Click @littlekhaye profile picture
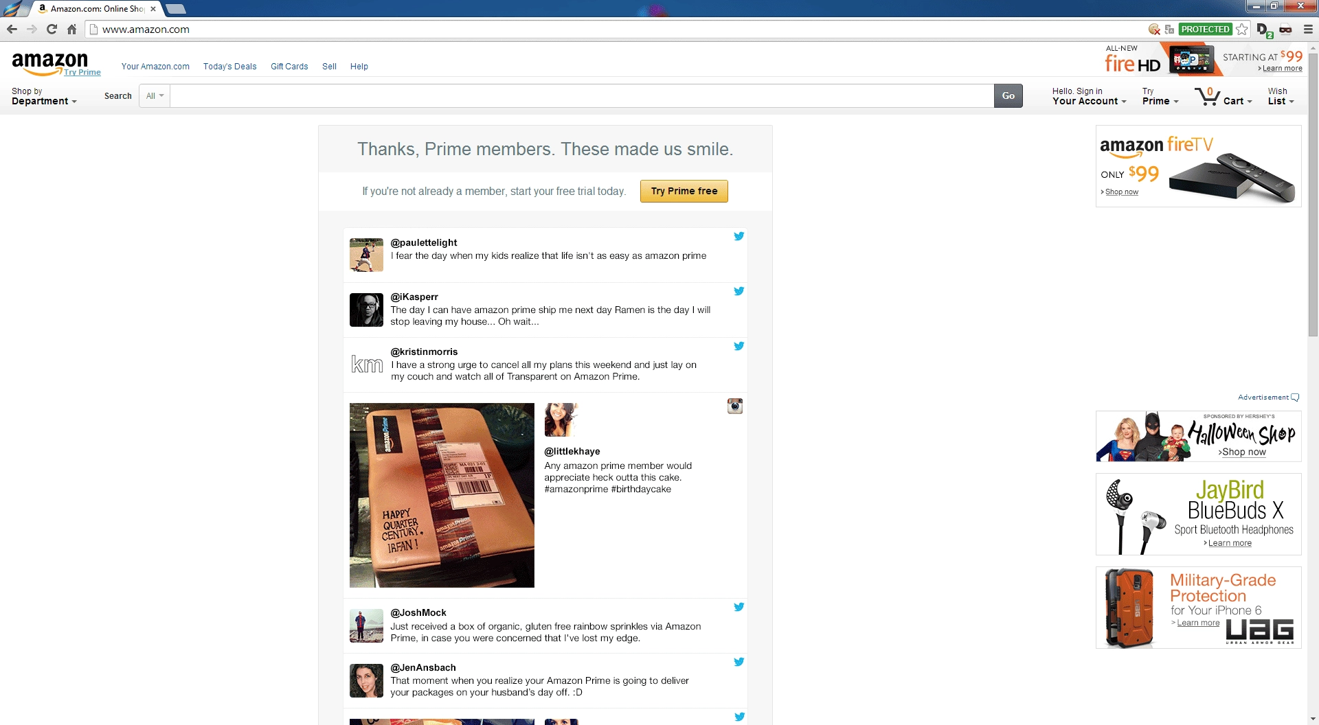This screenshot has height=725, width=1319. pos(561,419)
